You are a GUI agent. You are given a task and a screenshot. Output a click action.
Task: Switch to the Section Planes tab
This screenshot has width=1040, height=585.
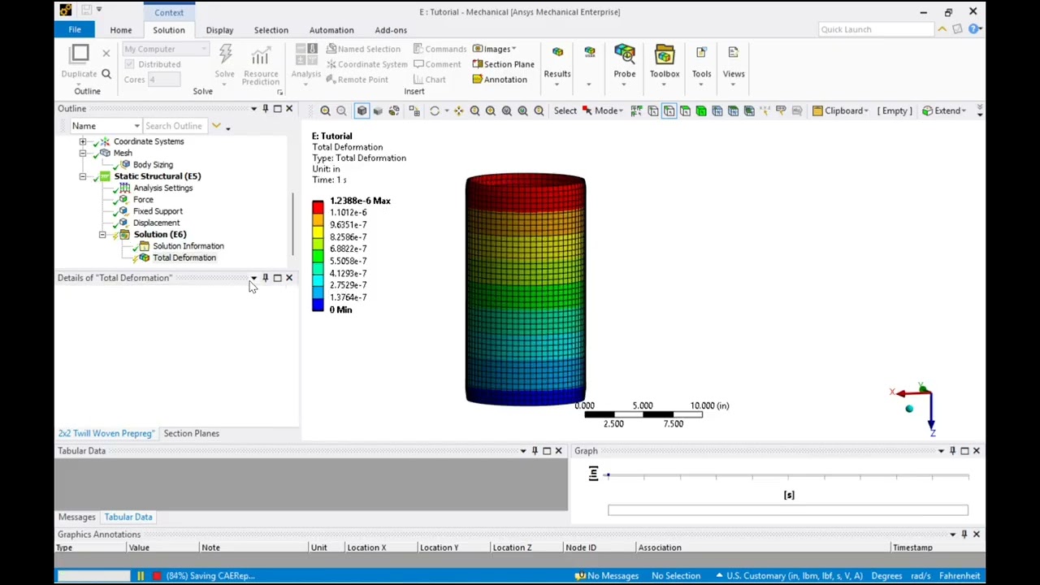pyautogui.click(x=192, y=433)
